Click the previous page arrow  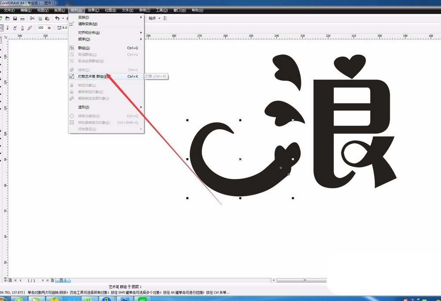[20, 280]
